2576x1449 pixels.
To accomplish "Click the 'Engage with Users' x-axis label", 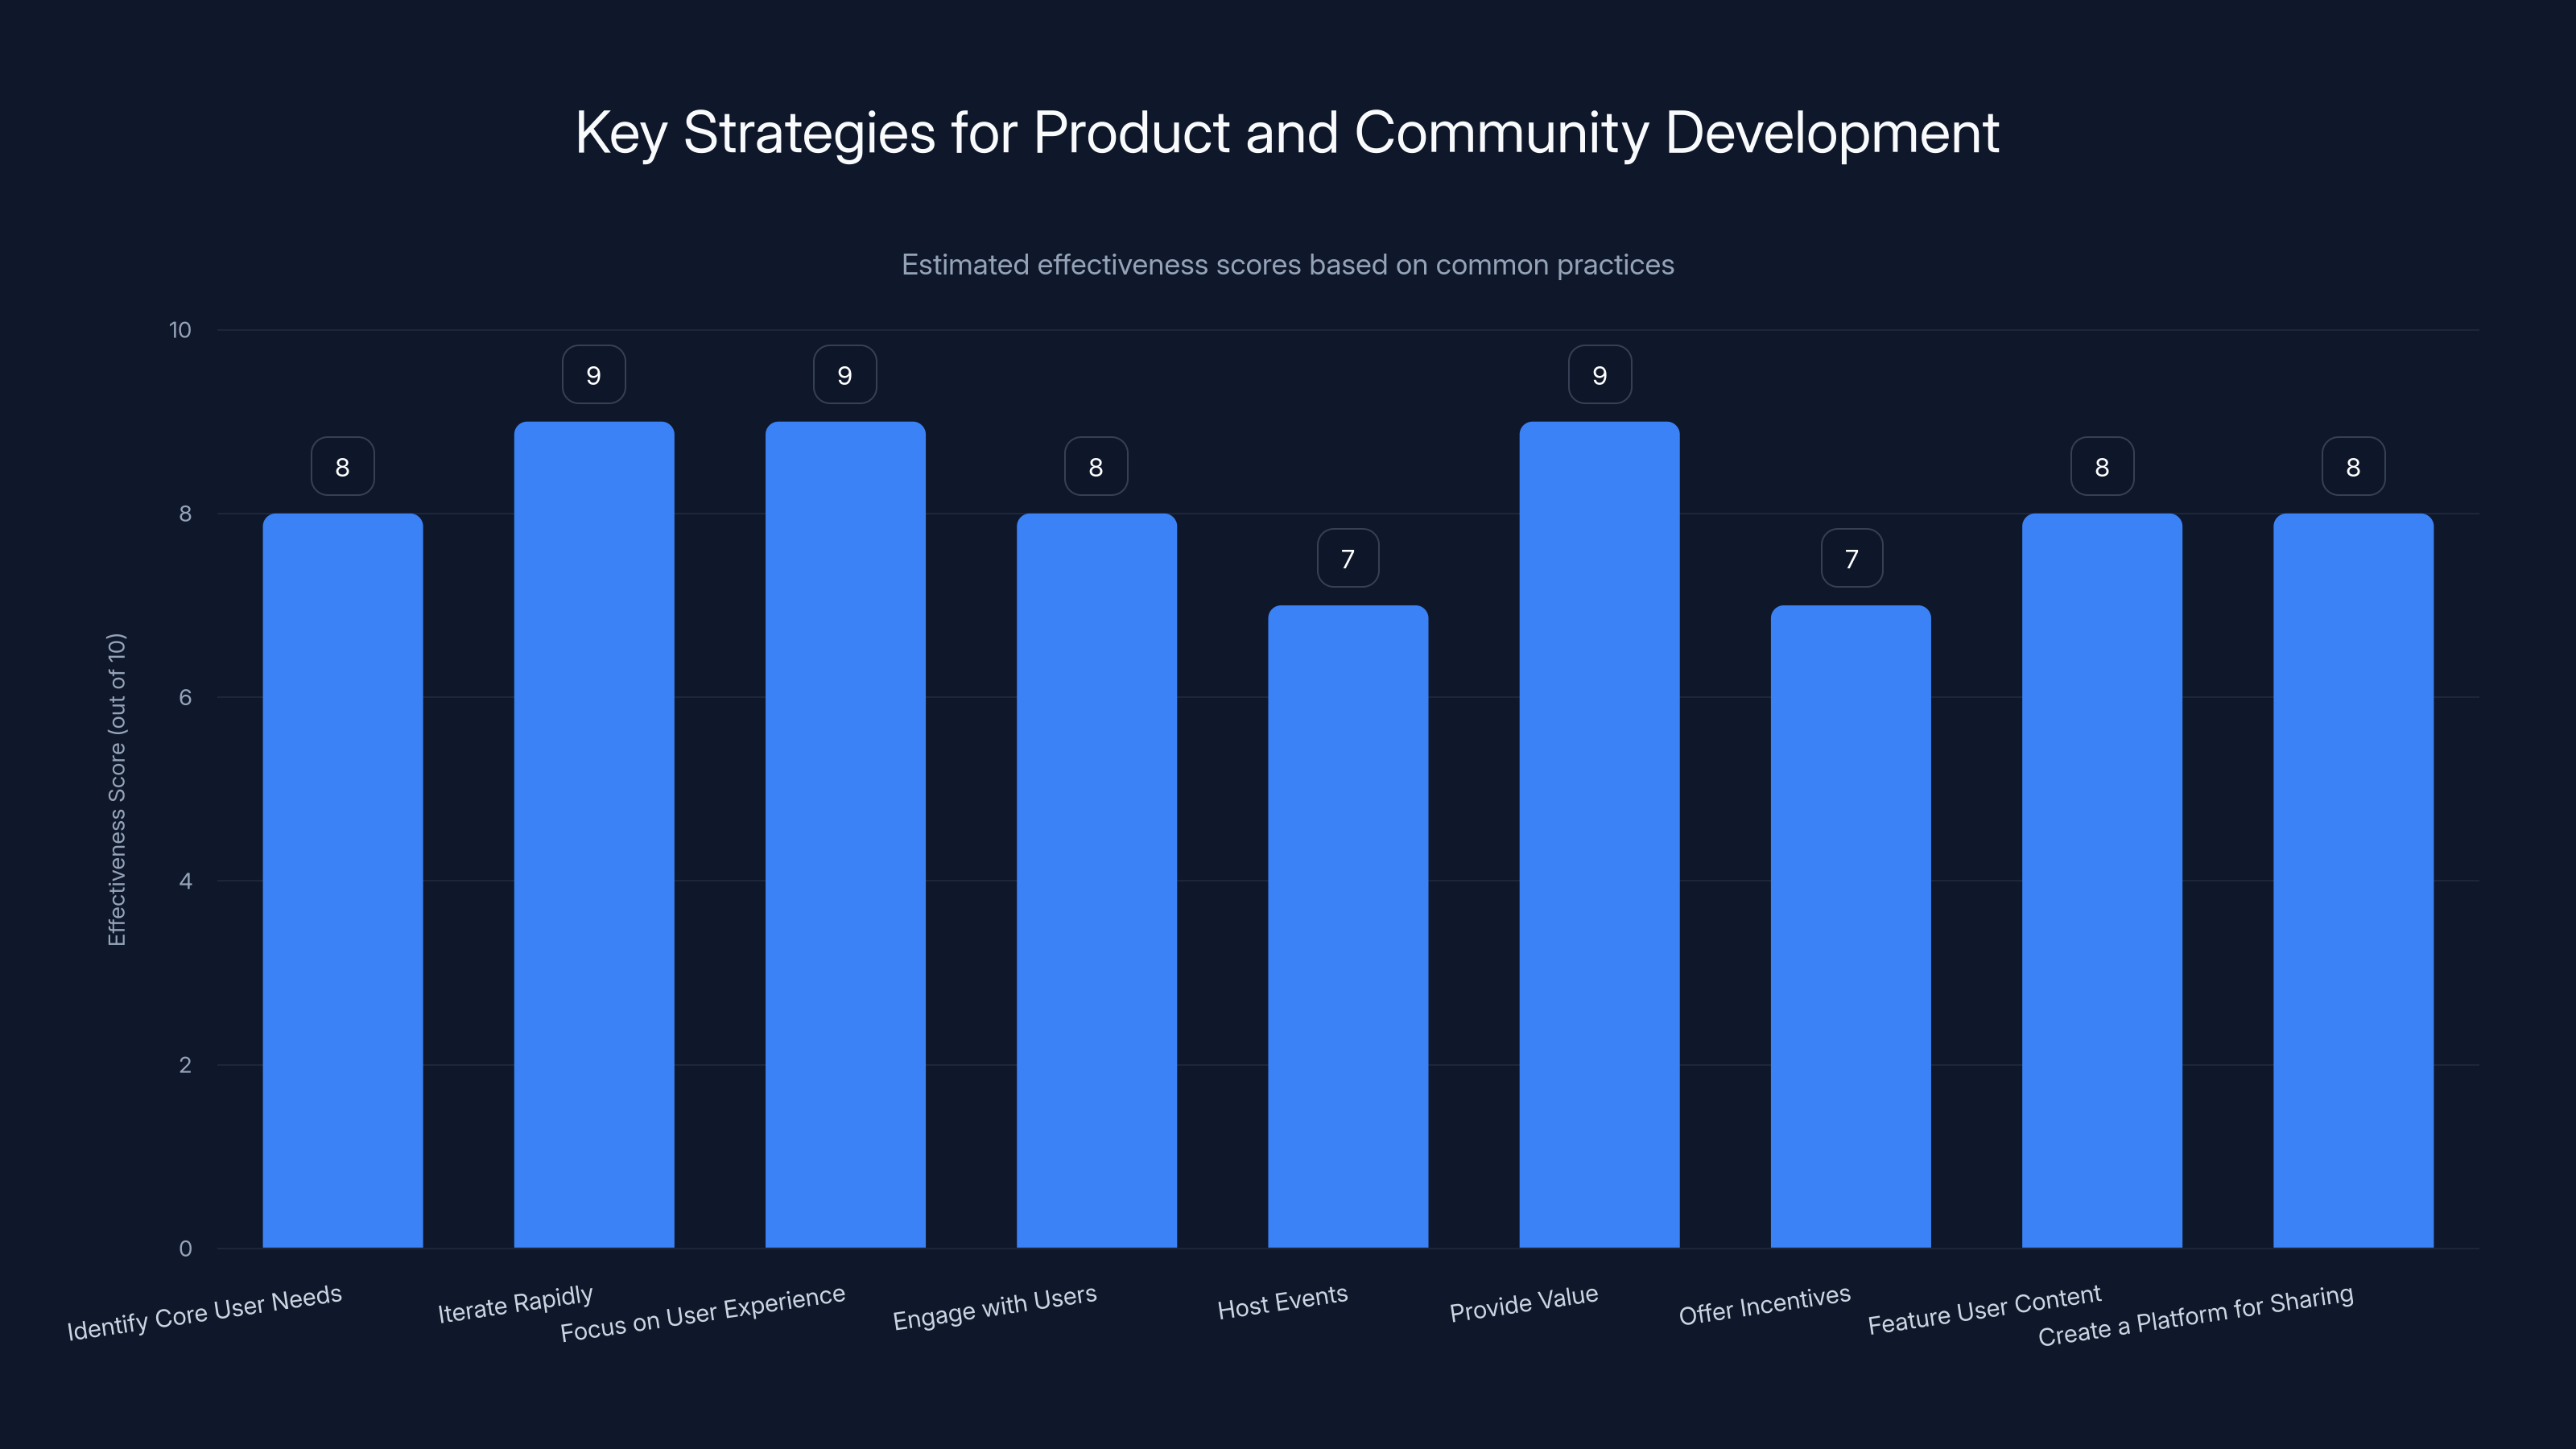I will click(x=995, y=1307).
